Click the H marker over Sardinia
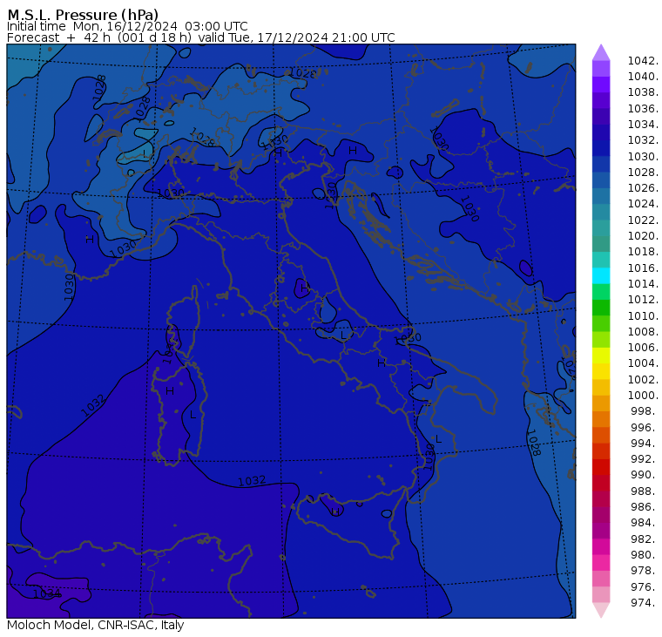 point(170,391)
